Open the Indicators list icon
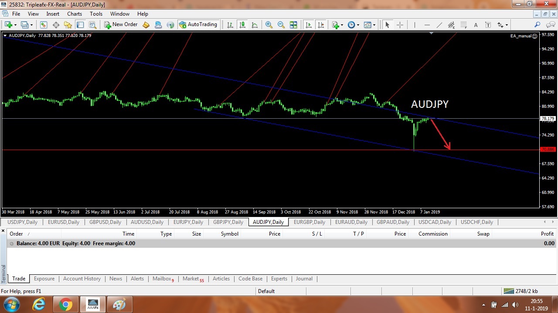This screenshot has width=558, height=313. pos(335,25)
